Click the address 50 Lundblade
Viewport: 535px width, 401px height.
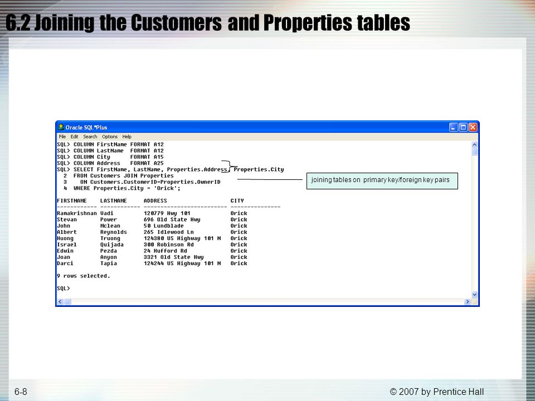(x=163, y=226)
